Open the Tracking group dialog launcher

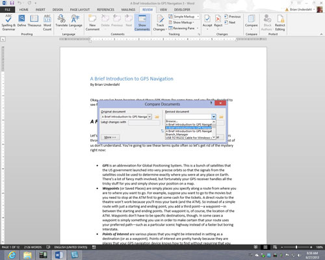coord(199,34)
